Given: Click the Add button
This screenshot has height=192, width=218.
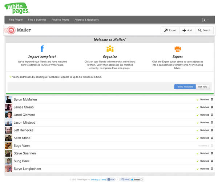Looking at the screenshot, I should click(187, 30).
